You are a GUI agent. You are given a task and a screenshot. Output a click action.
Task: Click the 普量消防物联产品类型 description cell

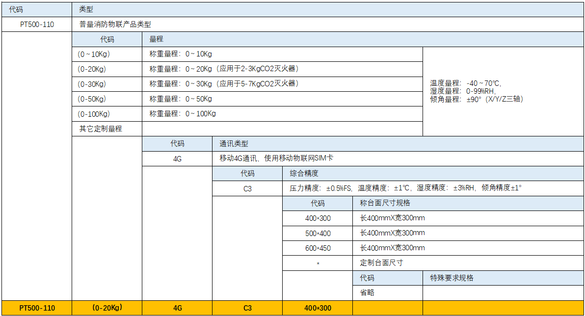coord(328,24)
